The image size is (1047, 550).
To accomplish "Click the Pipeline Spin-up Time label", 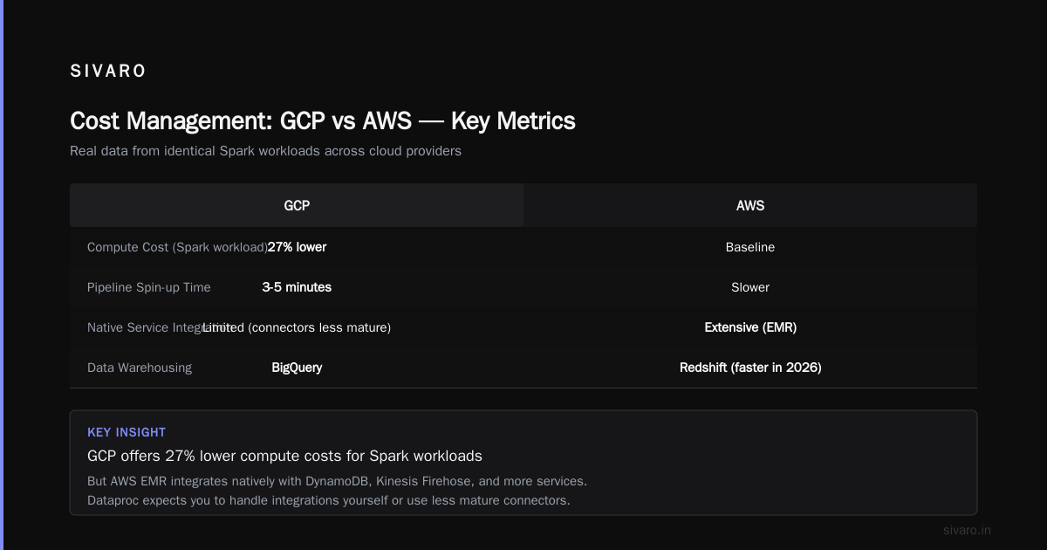I will (149, 287).
